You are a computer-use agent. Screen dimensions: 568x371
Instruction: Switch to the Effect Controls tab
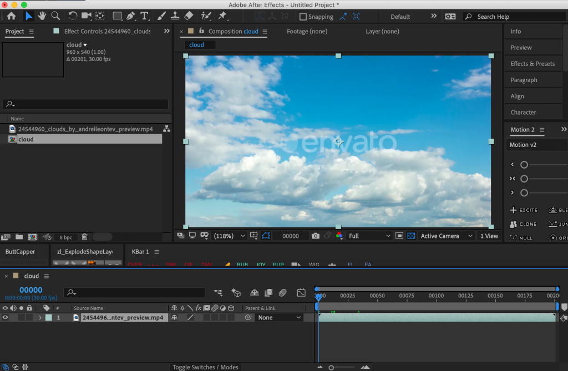coord(106,31)
